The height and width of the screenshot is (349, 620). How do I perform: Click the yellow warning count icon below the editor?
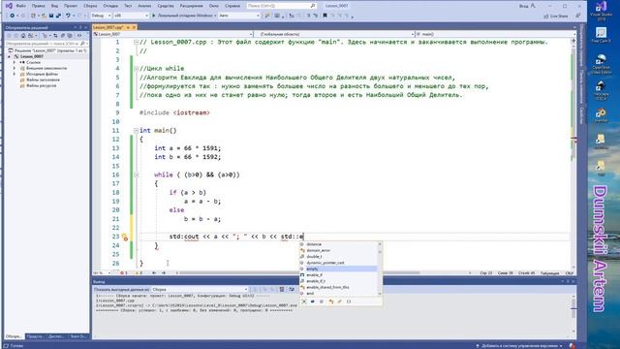139,273
